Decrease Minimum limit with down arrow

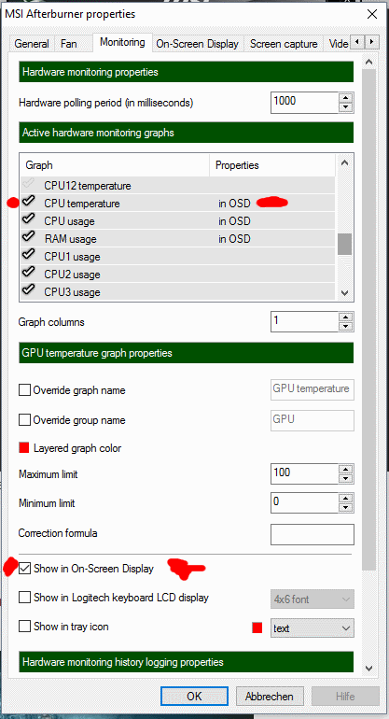pos(347,509)
